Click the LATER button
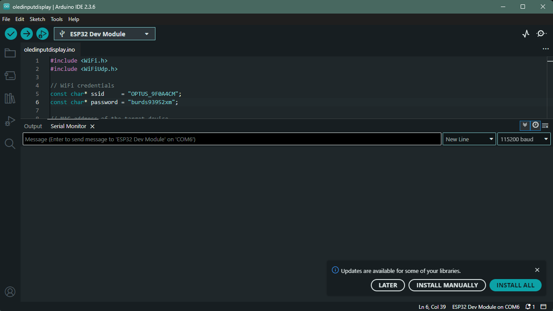 [388, 285]
